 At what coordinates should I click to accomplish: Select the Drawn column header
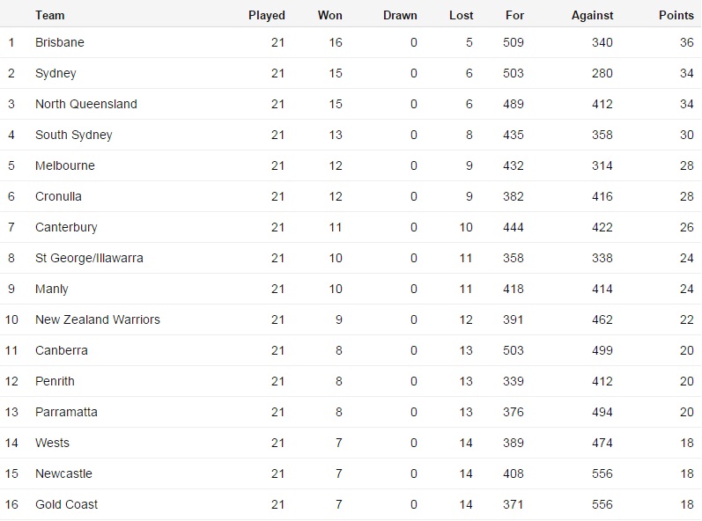pyautogui.click(x=400, y=15)
